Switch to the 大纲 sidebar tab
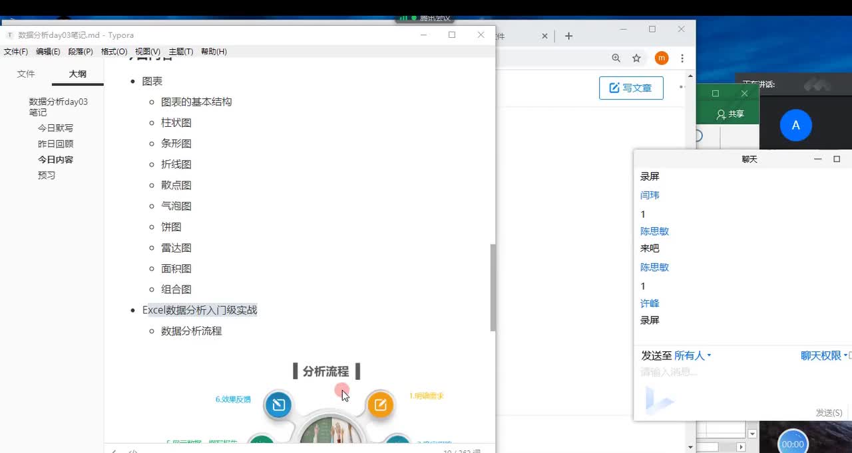The image size is (852, 453). tap(78, 74)
